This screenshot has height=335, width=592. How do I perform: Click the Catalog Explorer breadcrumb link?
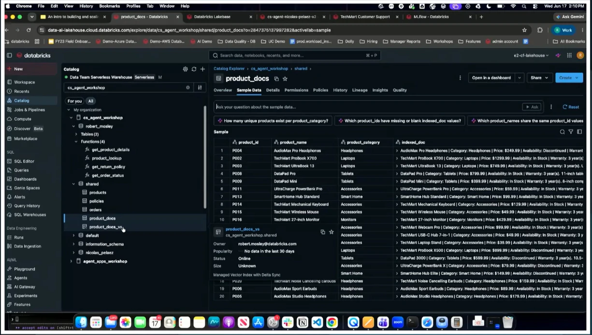coord(229,69)
